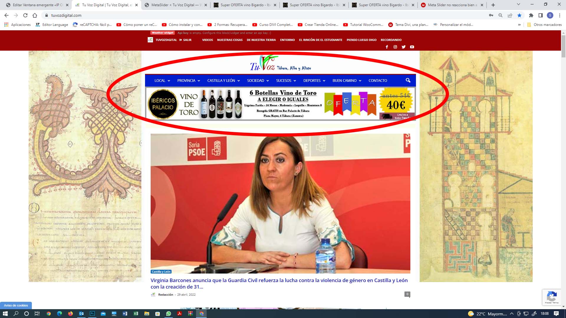Viewport: 566px width, 318px height.
Task: Open the profile avatar S
Action: pos(550,15)
